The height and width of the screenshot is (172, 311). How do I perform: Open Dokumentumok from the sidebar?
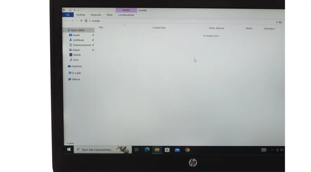[x=82, y=45]
